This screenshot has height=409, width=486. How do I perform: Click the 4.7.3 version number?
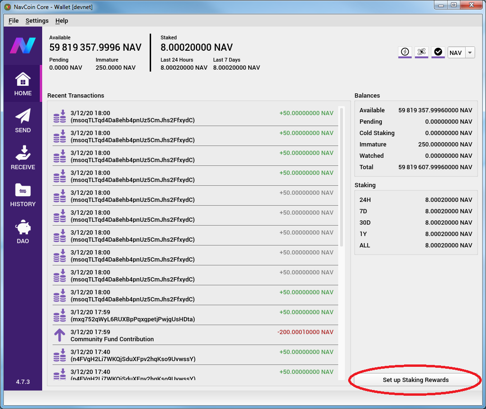(23, 382)
